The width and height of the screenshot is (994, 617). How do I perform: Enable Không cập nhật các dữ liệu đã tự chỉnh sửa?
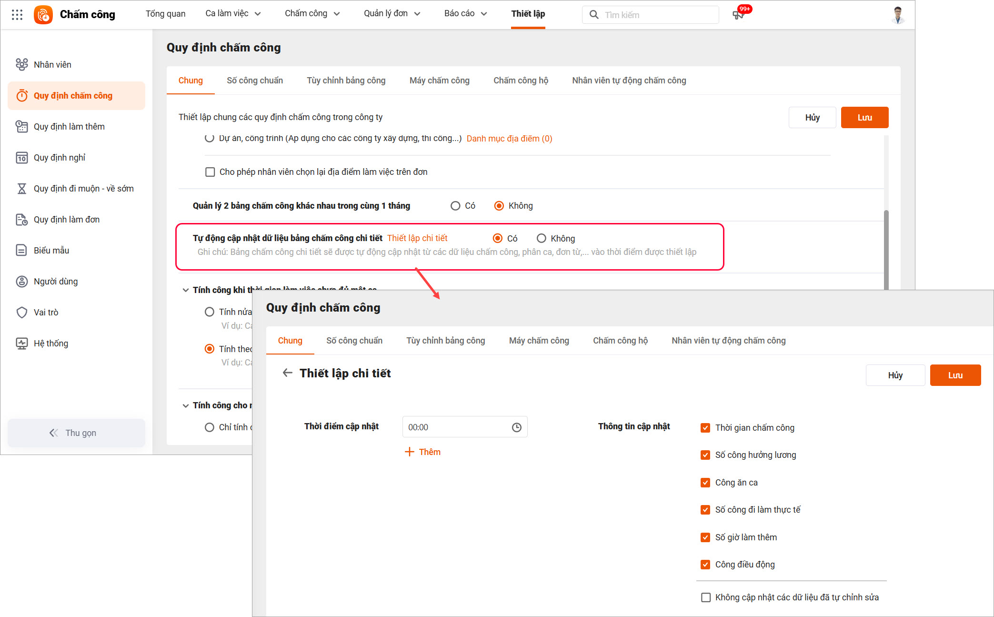tap(706, 597)
